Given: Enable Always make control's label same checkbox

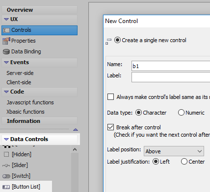Looking at the screenshot, I should [x=110, y=96].
